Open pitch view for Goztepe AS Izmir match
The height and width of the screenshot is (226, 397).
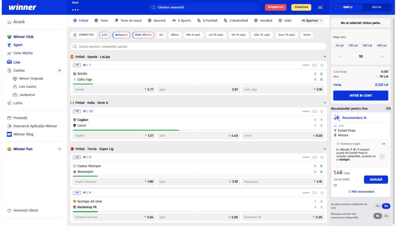314,193
